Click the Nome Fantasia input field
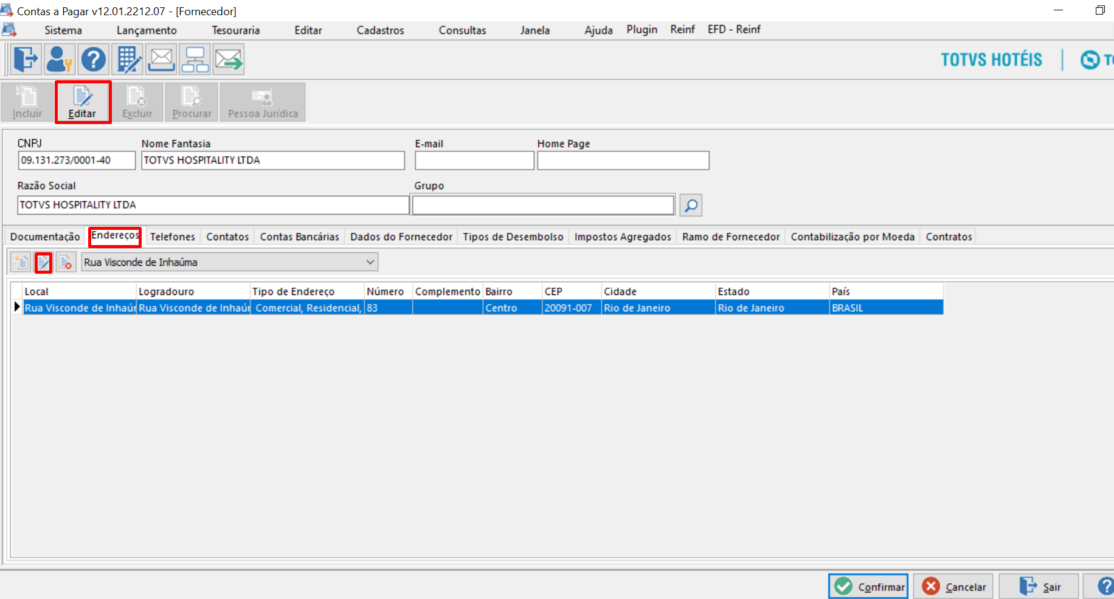1114x599 pixels. (273, 161)
